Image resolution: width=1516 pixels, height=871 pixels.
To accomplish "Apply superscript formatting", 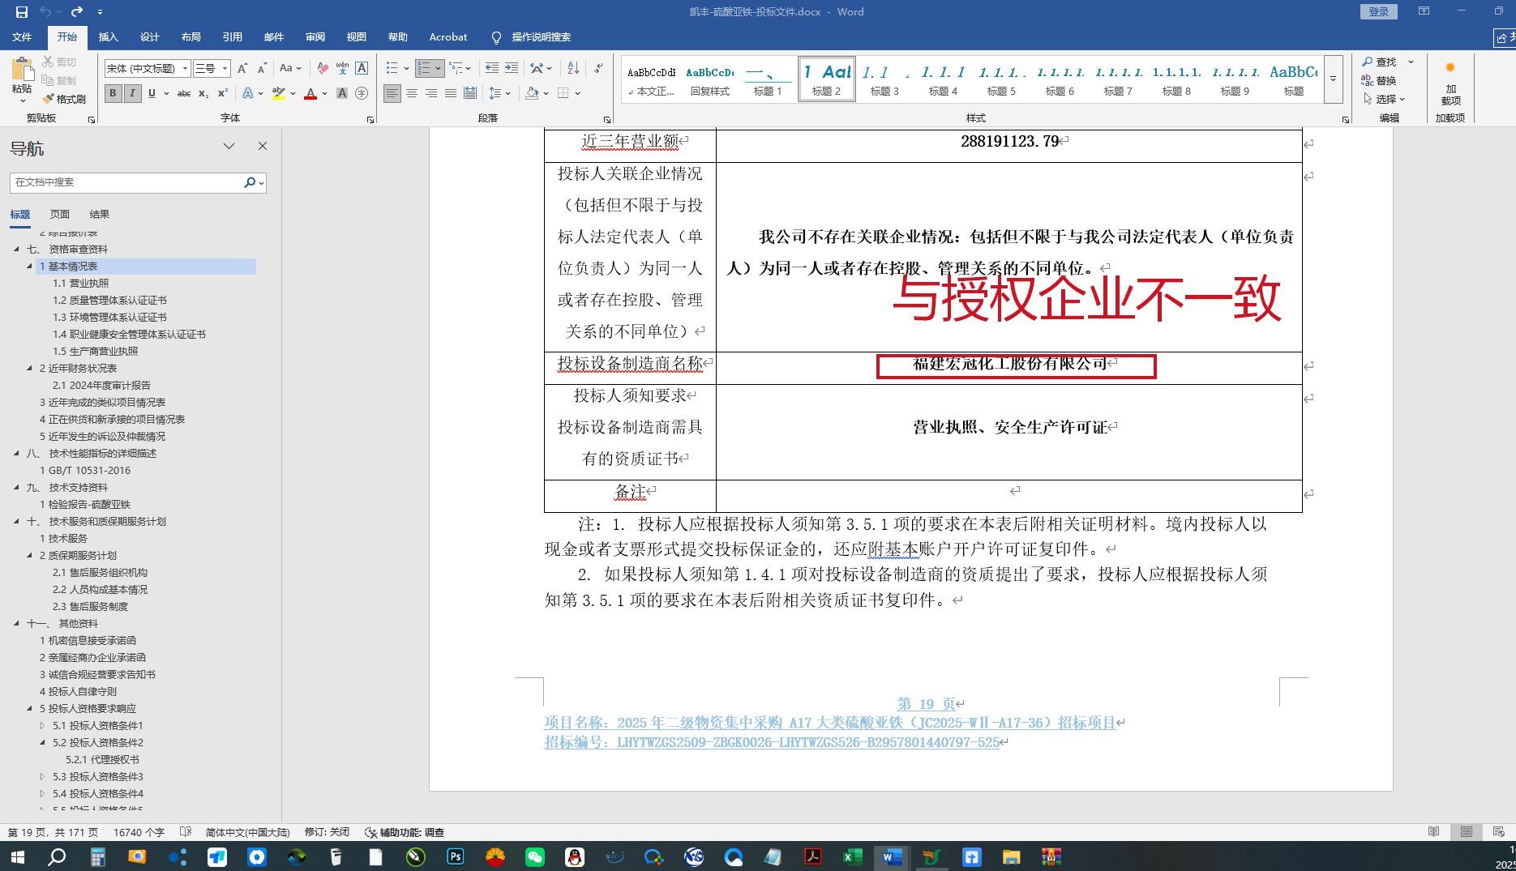I will (x=223, y=94).
